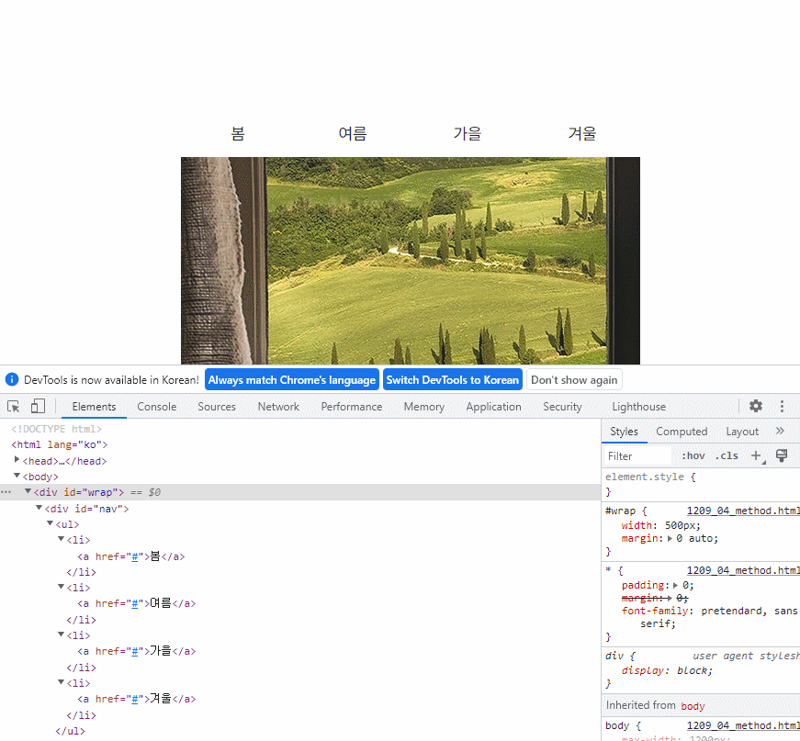Click Always match Chrome's language button
The height and width of the screenshot is (741, 800).
(292, 379)
